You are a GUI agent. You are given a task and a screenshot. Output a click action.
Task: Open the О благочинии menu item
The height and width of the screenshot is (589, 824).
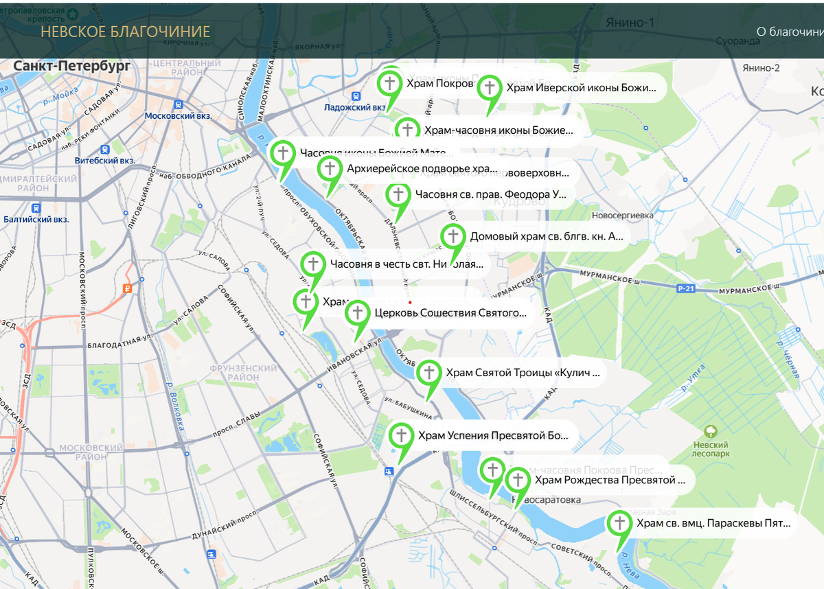790,32
